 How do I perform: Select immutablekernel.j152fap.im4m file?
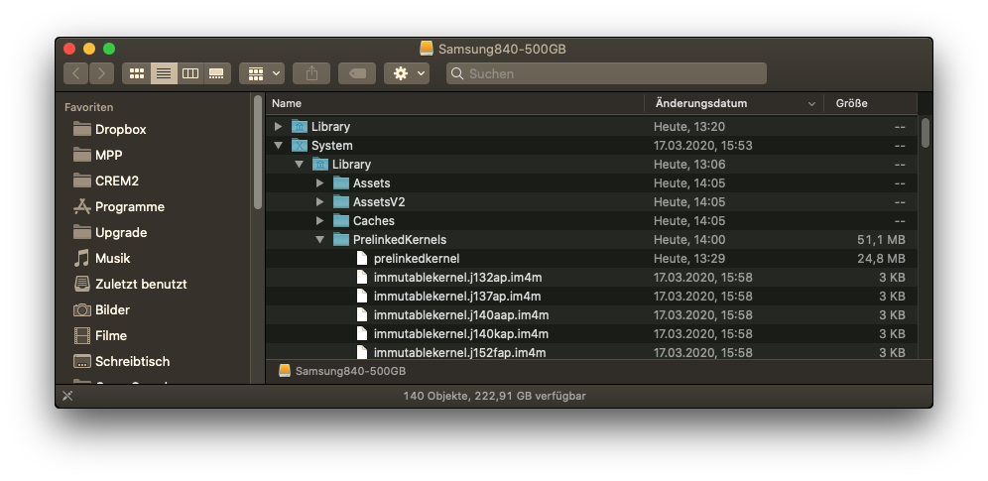[591, 352]
